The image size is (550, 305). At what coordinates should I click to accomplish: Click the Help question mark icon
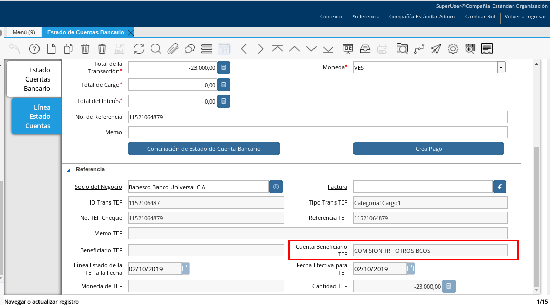tap(34, 49)
